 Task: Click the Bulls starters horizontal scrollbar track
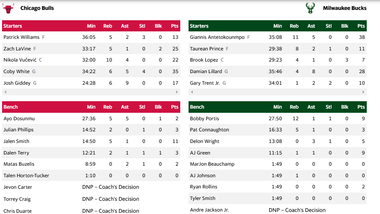[91, 92]
